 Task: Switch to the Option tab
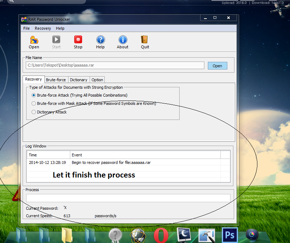coord(97,80)
